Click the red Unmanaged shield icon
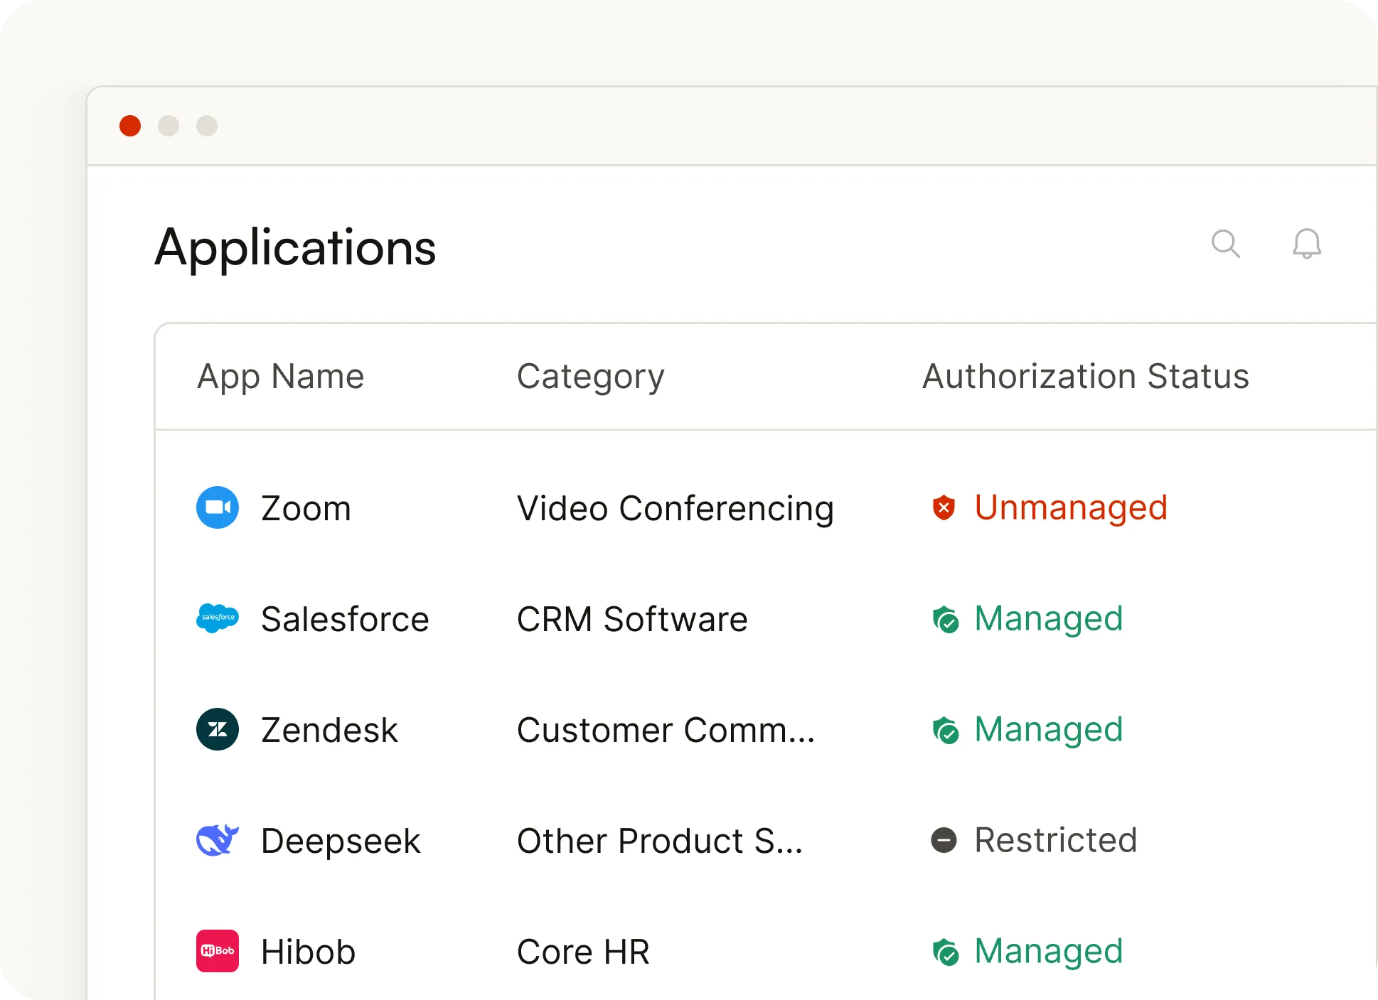This screenshot has width=1378, height=1000. click(944, 507)
